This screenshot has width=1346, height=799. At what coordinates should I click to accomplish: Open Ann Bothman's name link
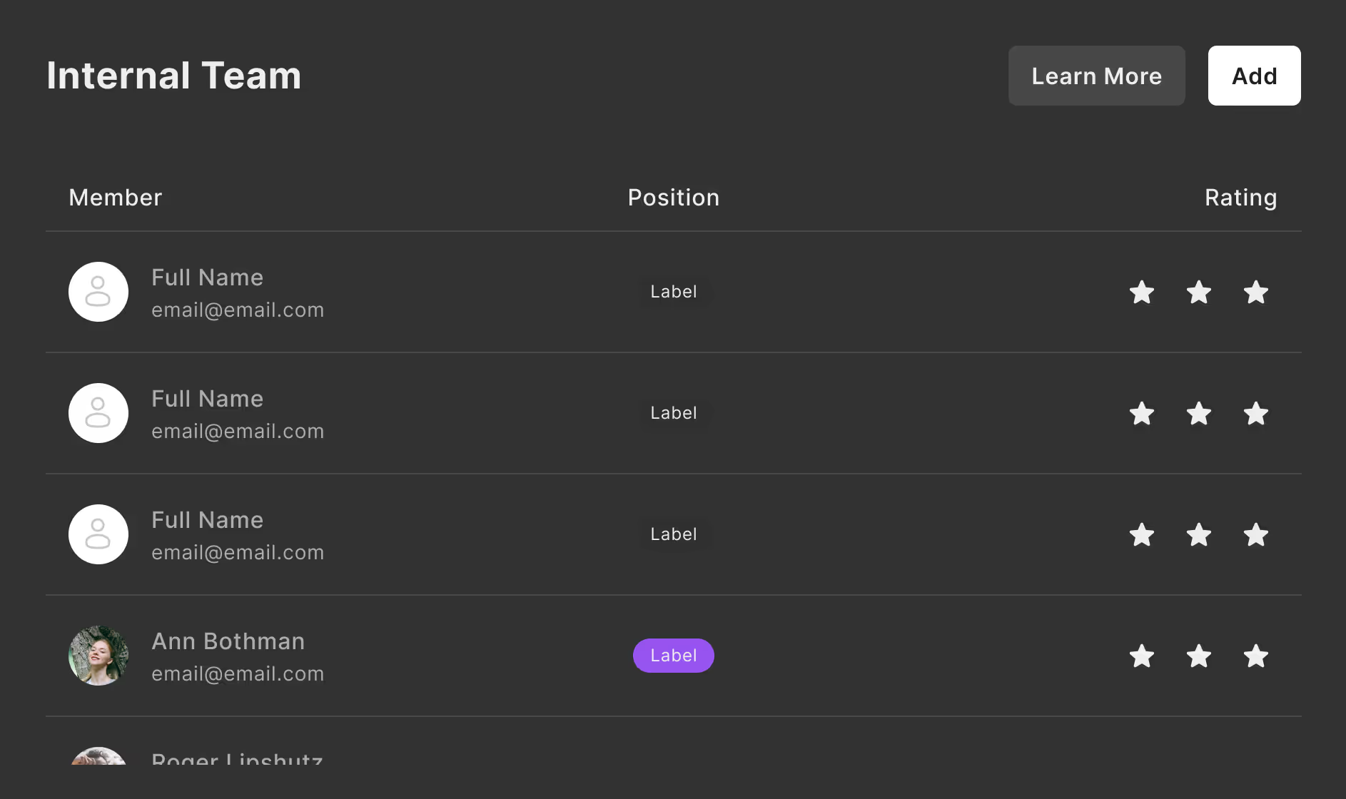(228, 641)
